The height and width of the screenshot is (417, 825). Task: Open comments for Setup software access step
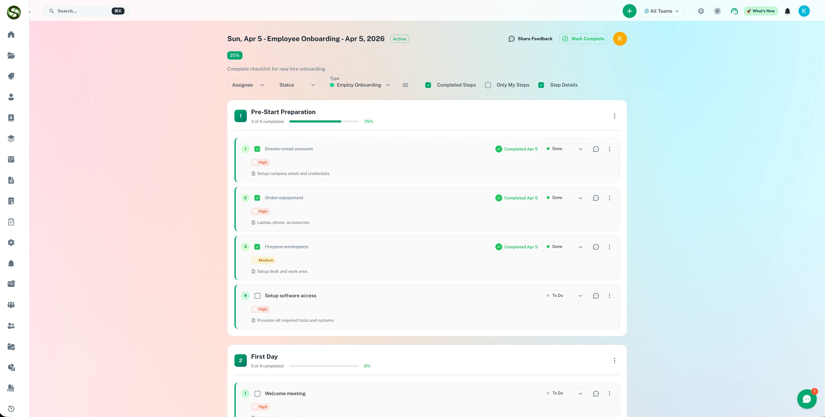[x=596, y=296]
